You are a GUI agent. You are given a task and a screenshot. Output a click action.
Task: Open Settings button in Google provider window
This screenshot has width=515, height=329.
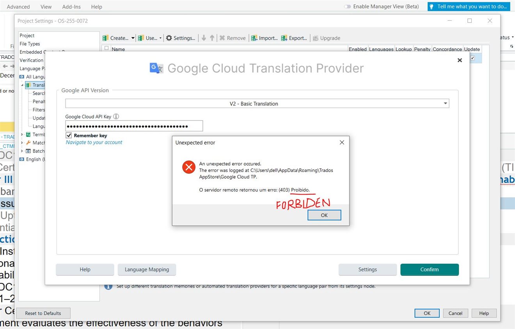tap(368, 269)
